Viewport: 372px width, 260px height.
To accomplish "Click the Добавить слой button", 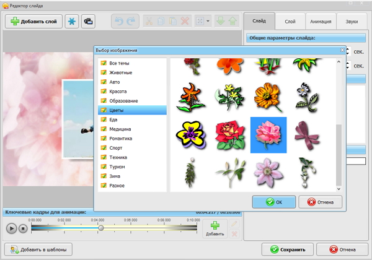I will point(33,21).
